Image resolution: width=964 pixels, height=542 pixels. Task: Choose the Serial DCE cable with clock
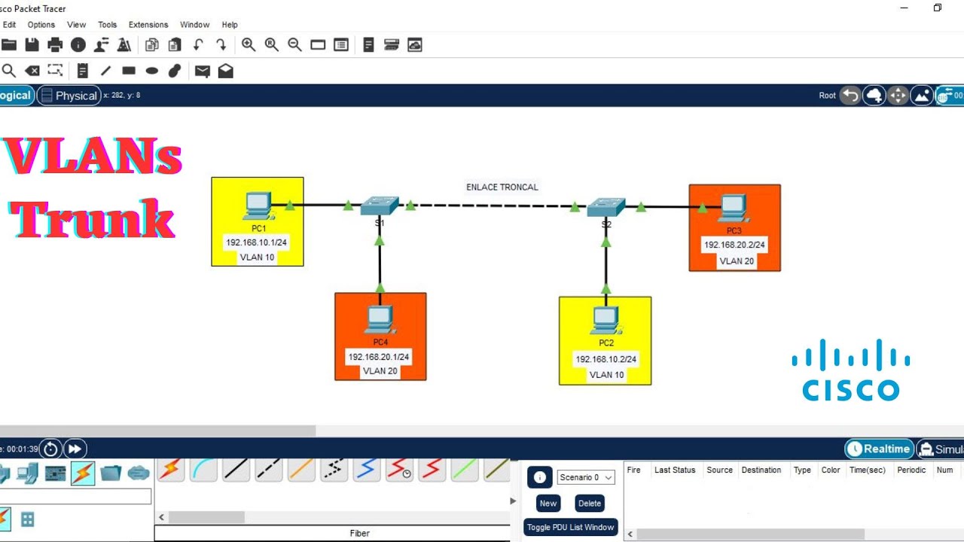click(x=400, y=470)
